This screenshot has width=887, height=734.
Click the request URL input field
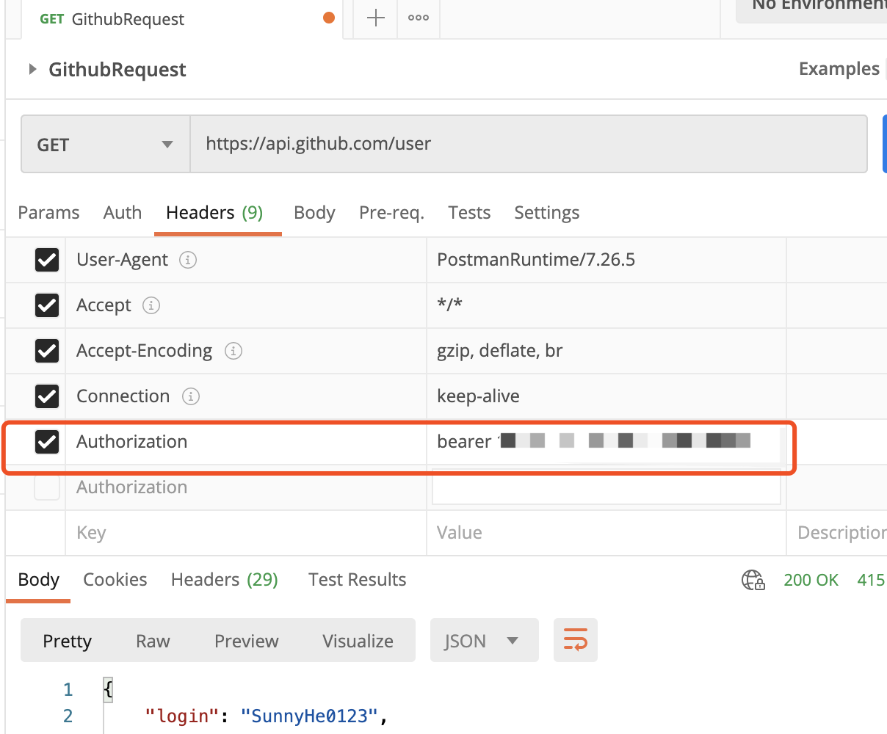tap(529, 144)
